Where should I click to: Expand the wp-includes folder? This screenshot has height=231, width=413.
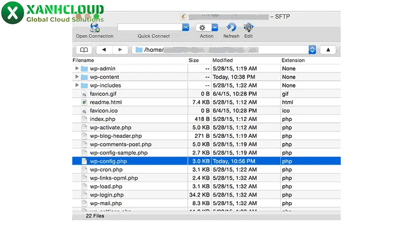tap(77, 85)
